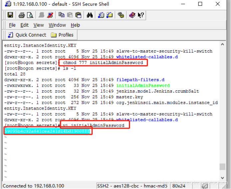
Task: Click the Print toolbar icon
Action: [22, 15]
